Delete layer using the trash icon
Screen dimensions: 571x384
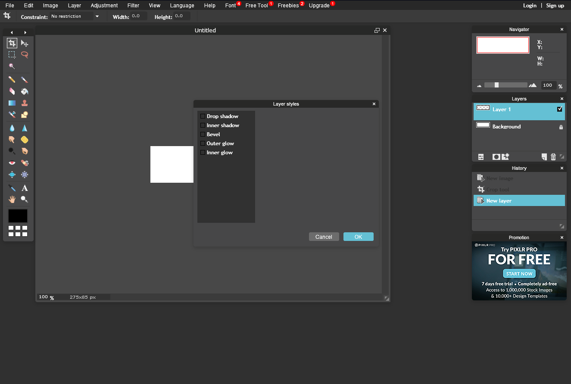(553, 157)
